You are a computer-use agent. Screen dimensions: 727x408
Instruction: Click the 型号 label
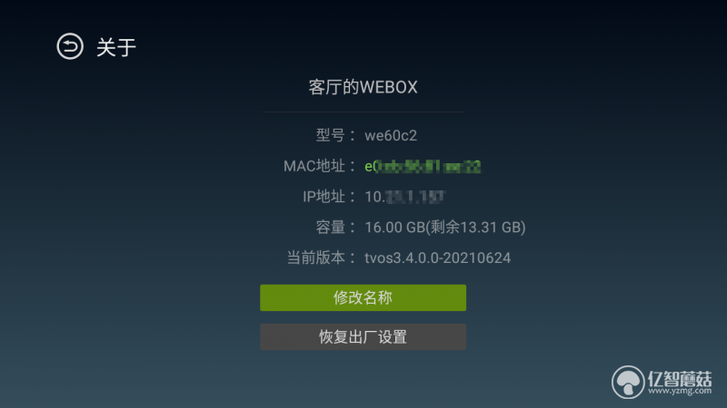pos(330,135)
